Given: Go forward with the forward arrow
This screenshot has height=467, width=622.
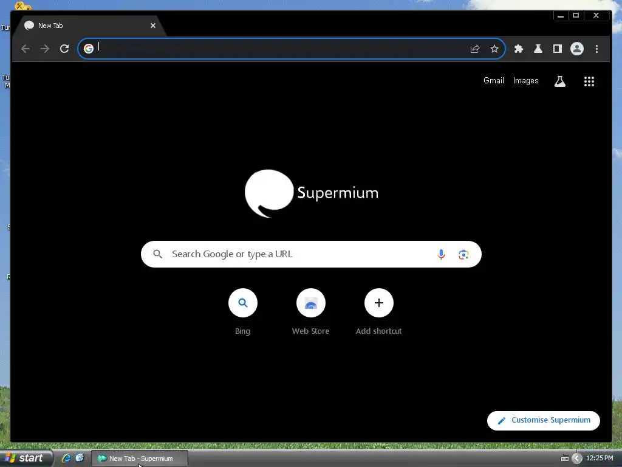Looking at the screenshot, I should coord(45,49).
